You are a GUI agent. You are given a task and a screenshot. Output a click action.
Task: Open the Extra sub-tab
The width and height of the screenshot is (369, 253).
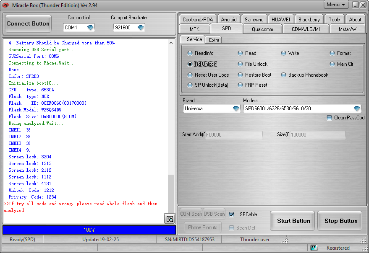coord(214,40)
